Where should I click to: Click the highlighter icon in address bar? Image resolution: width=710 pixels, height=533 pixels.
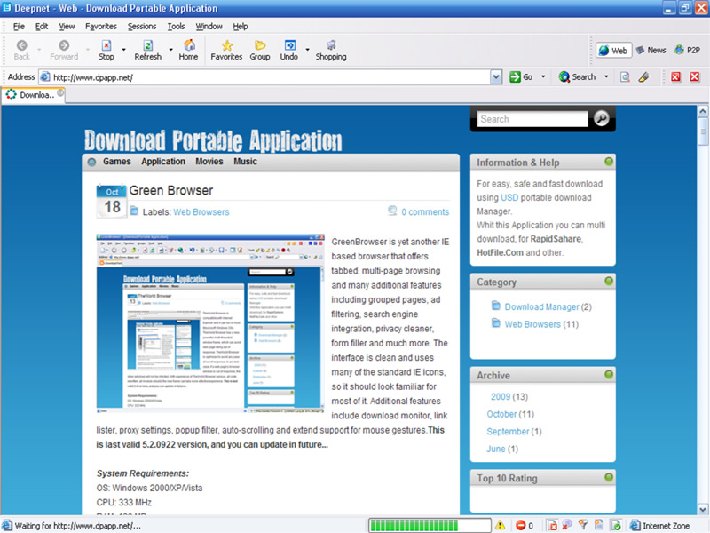pos(643,77)
